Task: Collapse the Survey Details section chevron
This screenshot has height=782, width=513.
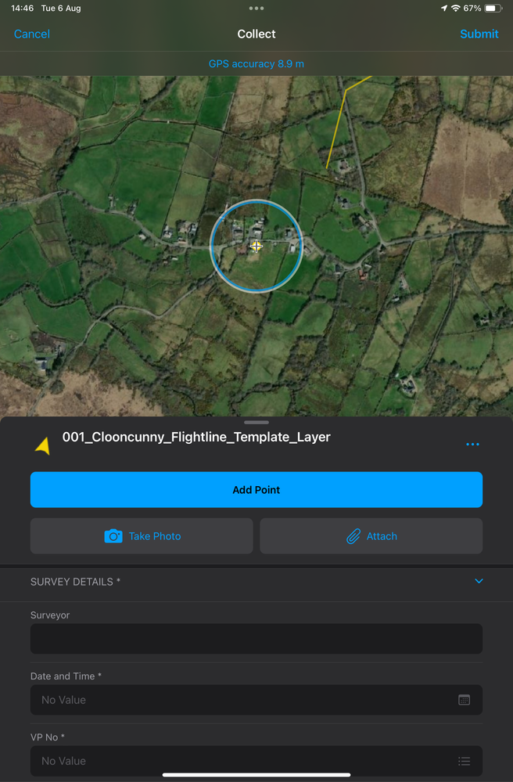Action: tap(479, 581)
